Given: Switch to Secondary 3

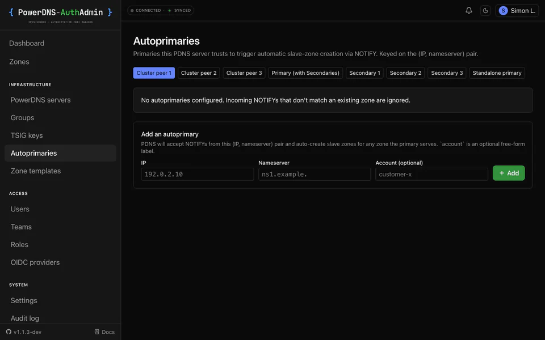Looking at the screenshot, I should pyautogui.click(x=447, y=73).
